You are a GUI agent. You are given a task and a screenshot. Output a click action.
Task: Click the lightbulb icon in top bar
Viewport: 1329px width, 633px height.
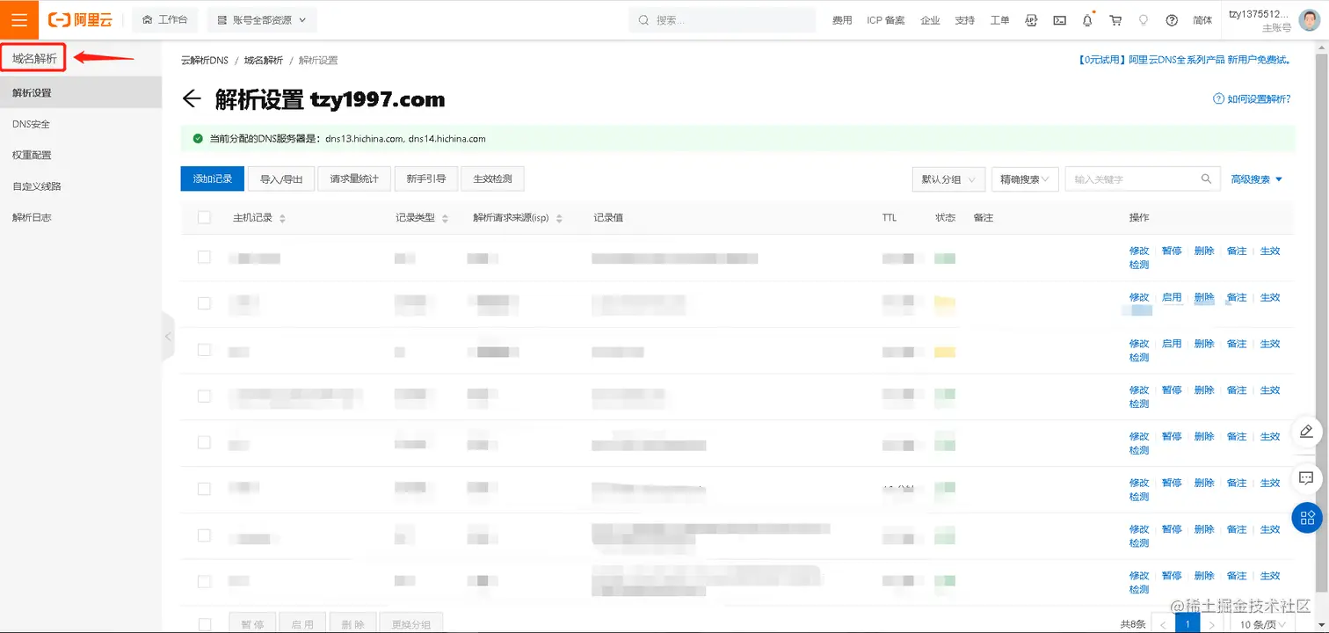1144,19
